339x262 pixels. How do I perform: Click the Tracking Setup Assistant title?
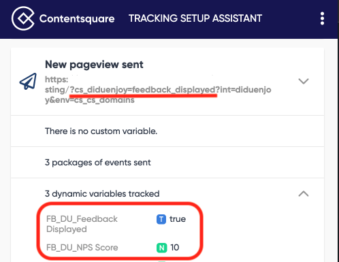pyautogui.click(x=195, y=18)
